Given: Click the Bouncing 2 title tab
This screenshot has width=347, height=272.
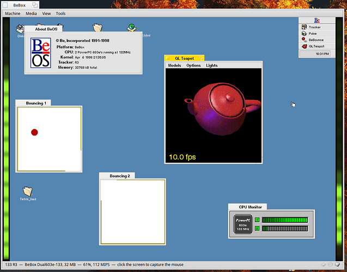Looking at the screenshot, I should tap(117, 176).
